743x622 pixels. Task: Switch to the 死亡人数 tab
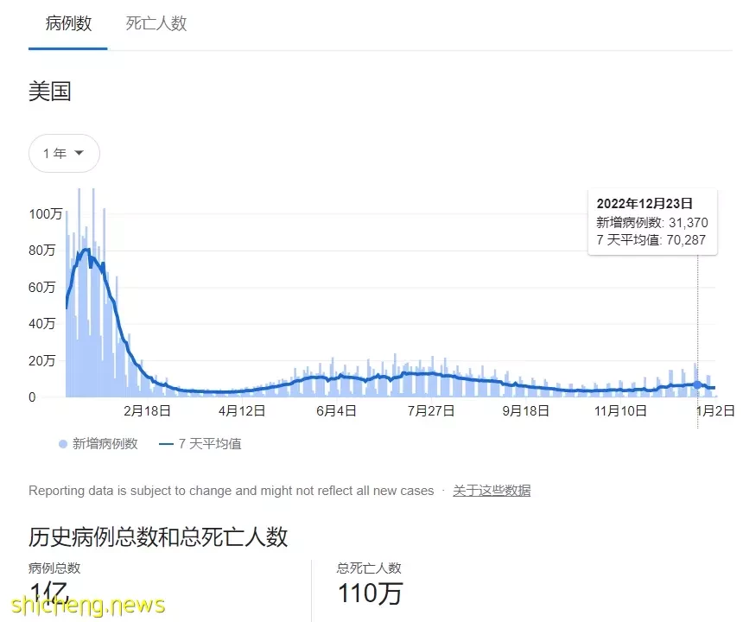156,23
